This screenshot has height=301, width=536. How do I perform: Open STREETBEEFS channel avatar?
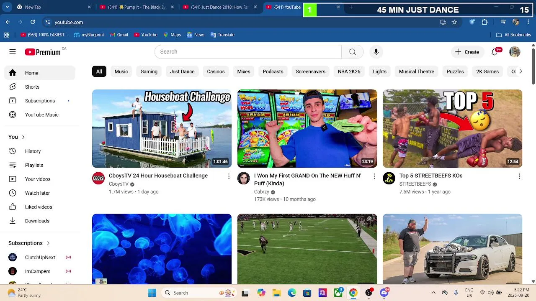pos(389,178)
